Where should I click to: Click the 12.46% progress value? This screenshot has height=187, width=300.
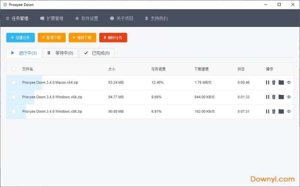(157, 83)
